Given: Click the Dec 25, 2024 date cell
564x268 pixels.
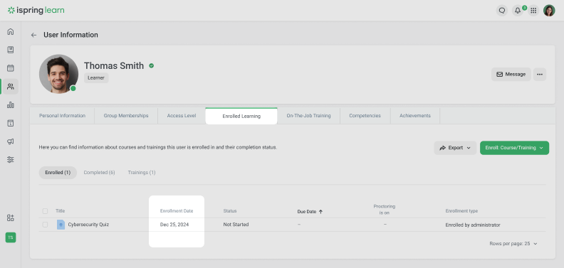Looking at the screenshot, I should point(174,225).
